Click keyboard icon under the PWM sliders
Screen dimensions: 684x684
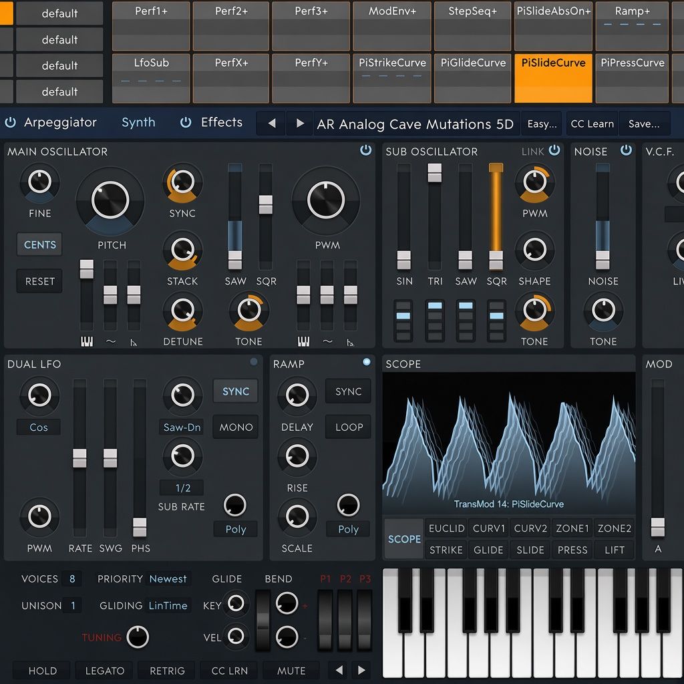tap(304, 342)
